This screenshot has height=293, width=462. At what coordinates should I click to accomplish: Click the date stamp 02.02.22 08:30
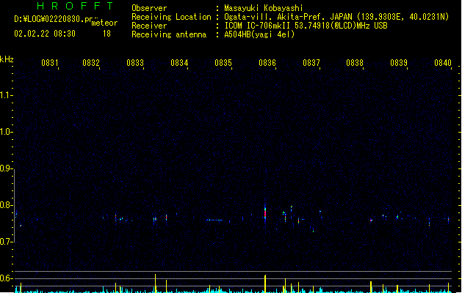pyautogui.click(x=45, y=34)
